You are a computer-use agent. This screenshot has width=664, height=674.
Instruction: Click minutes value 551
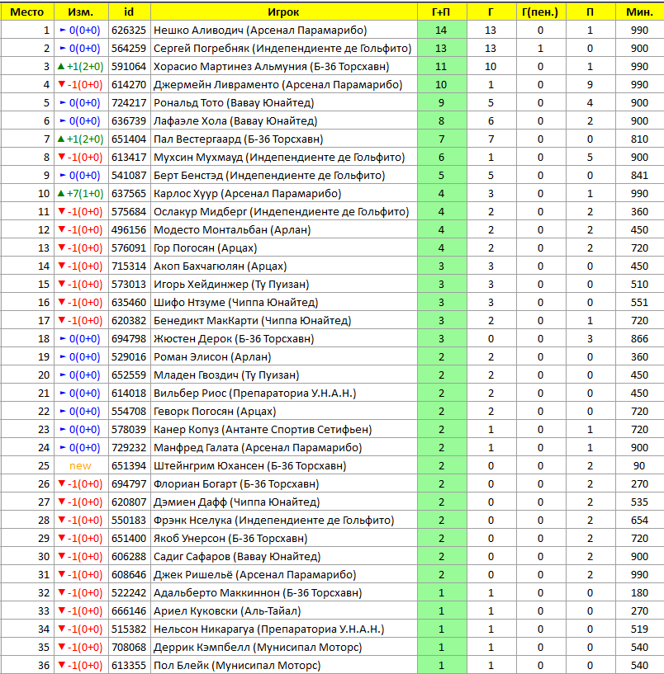click(x=639, y=302)
